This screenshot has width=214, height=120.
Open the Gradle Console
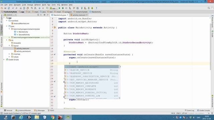(x=204, y=110)
